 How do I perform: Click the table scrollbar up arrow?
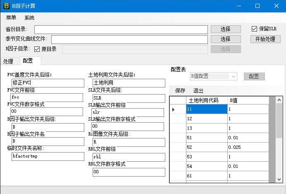279,100
